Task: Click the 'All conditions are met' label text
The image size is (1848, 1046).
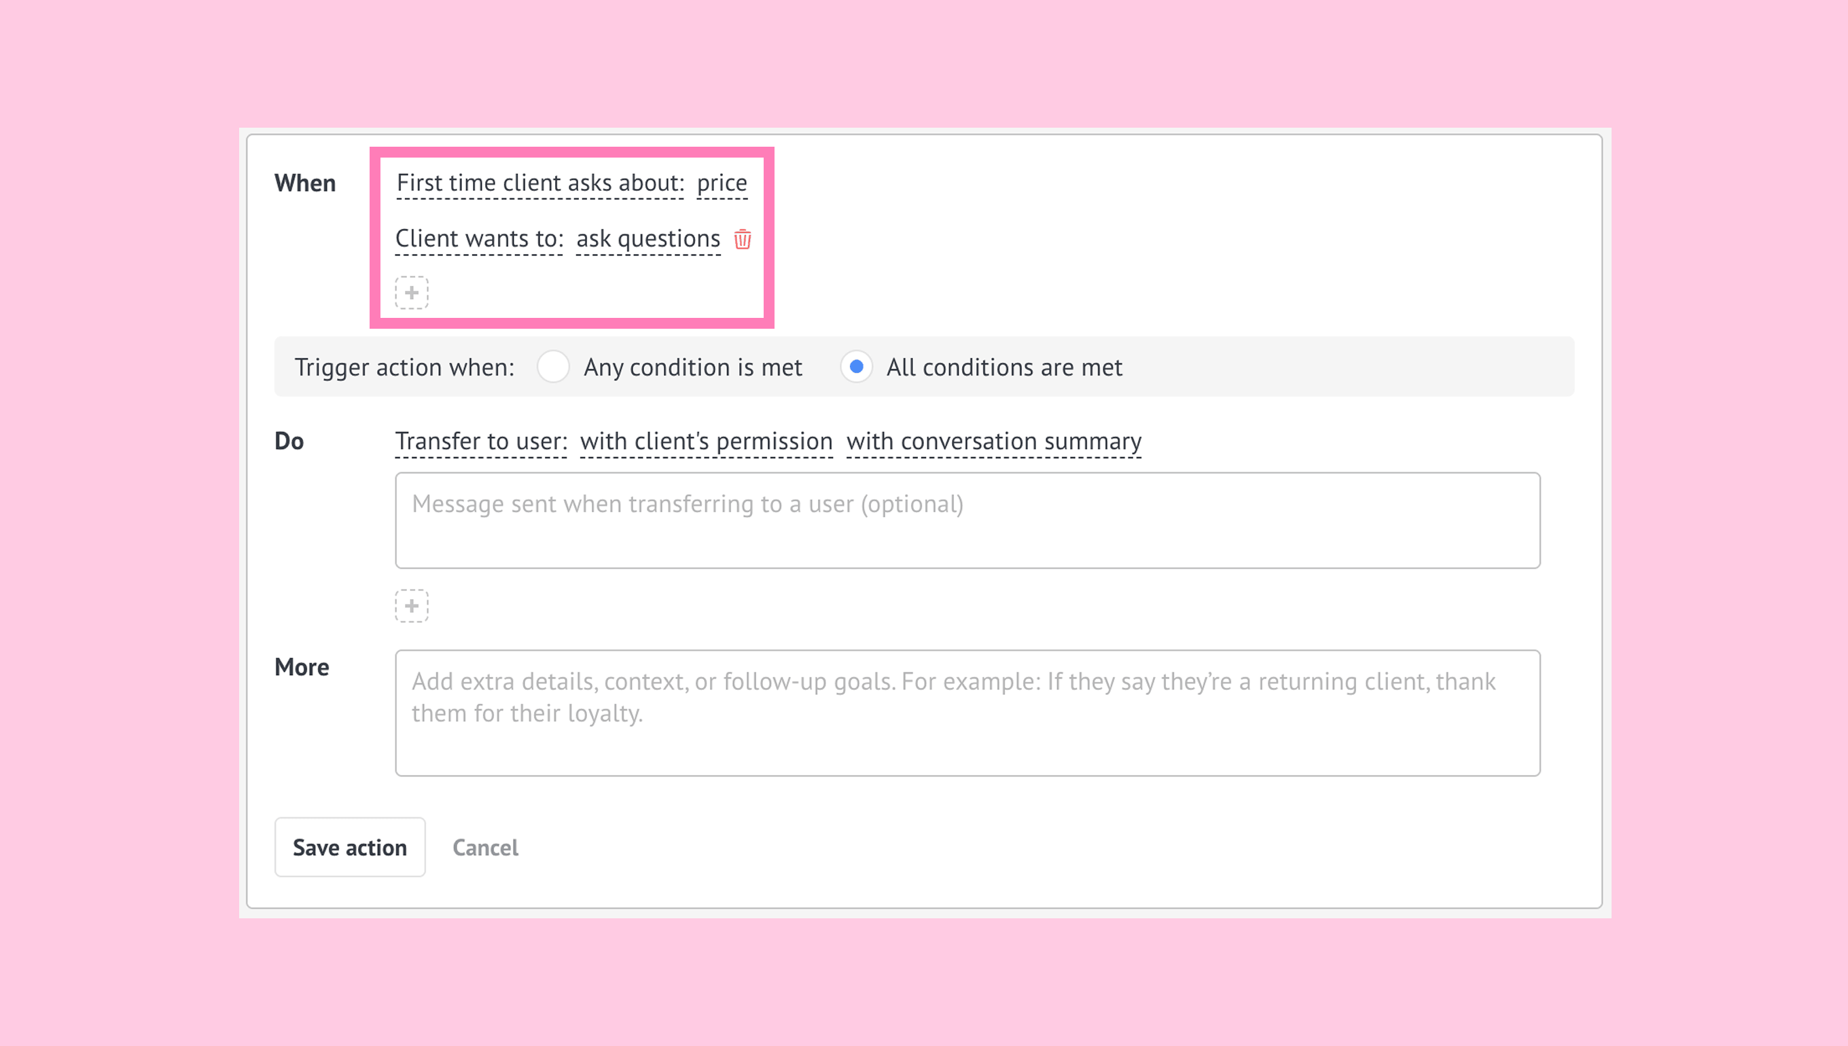Action: [x=1003, y=367]
